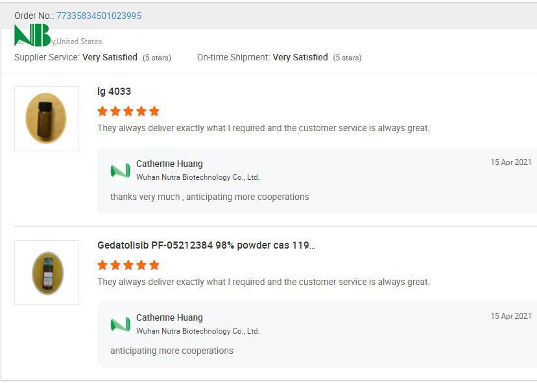The height and width of the screenshot is (383, 537).
Task: Open the Gedatolisib product thumbnail
Action: [47, 273]
